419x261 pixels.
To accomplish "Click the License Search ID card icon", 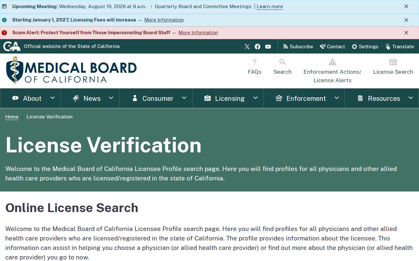I will pos(393,62).
